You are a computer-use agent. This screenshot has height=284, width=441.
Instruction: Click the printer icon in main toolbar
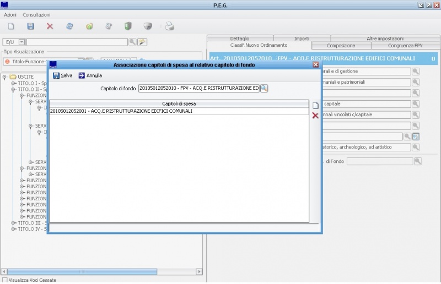170,26
